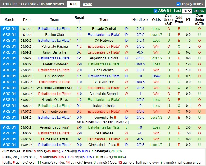This screenshot has width=206, height=166.
Task: Click red card icon before Rosario Central on 26/04/21
Action: (42, 139)
